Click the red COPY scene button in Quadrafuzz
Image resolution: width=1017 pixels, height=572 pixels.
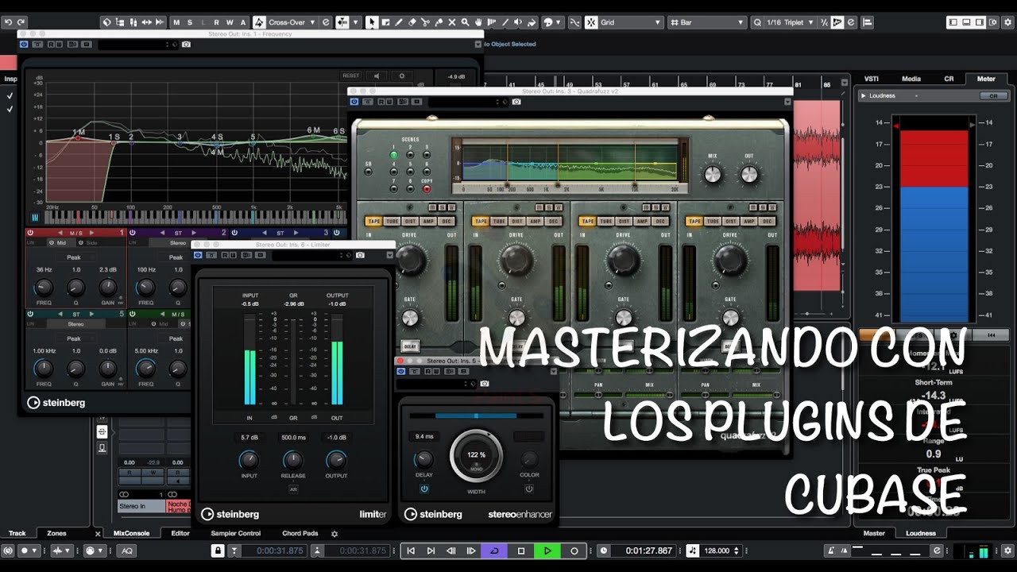tap(427, 189)
